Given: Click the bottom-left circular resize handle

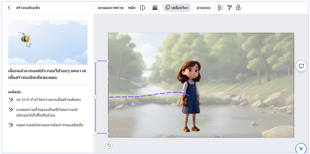Looking at the screenshot, I should tap(96, 134).
